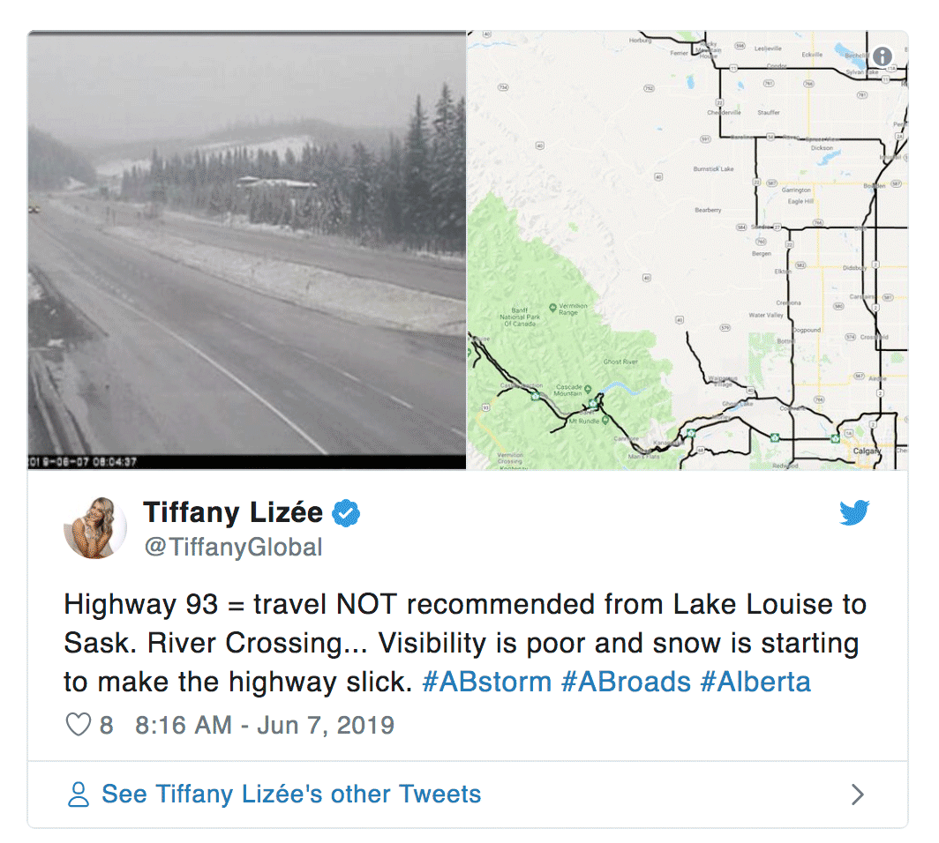Click See Tiffany Lizée's other Tweets

coord(291,794)
